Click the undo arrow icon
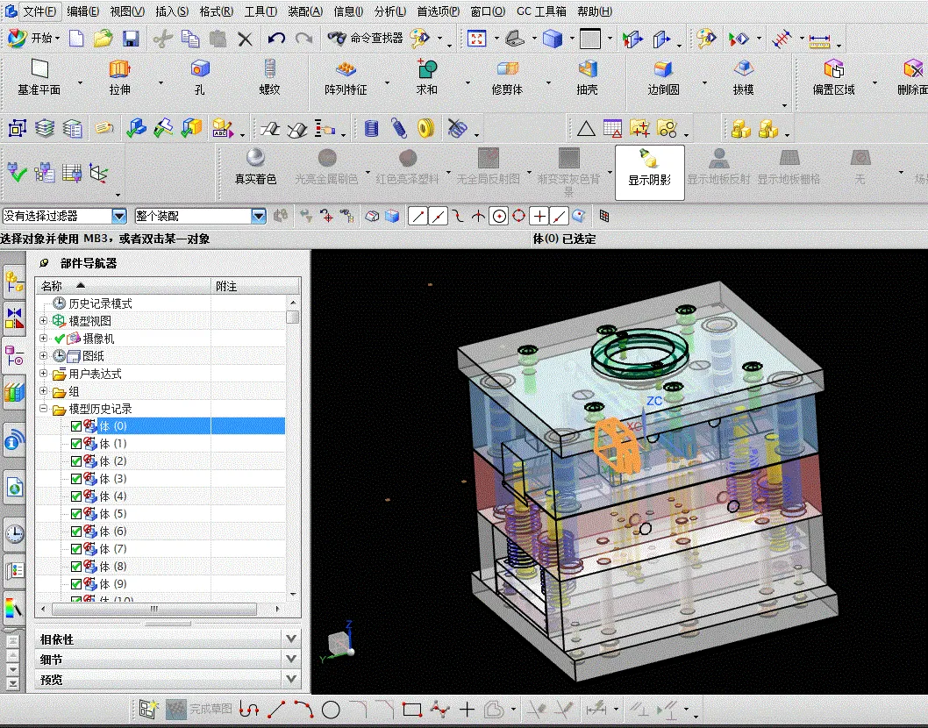Screen dimensions: 928x728 pos(275,39)
